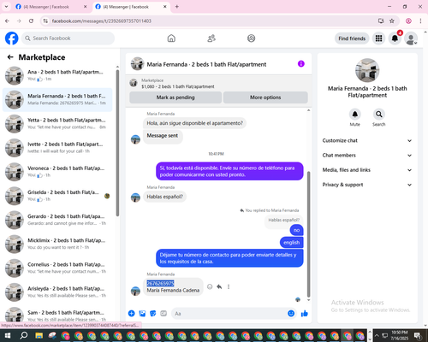428x342 pixels.
Task: Click Mark as pending button
Action: click(x=175, y=97)
